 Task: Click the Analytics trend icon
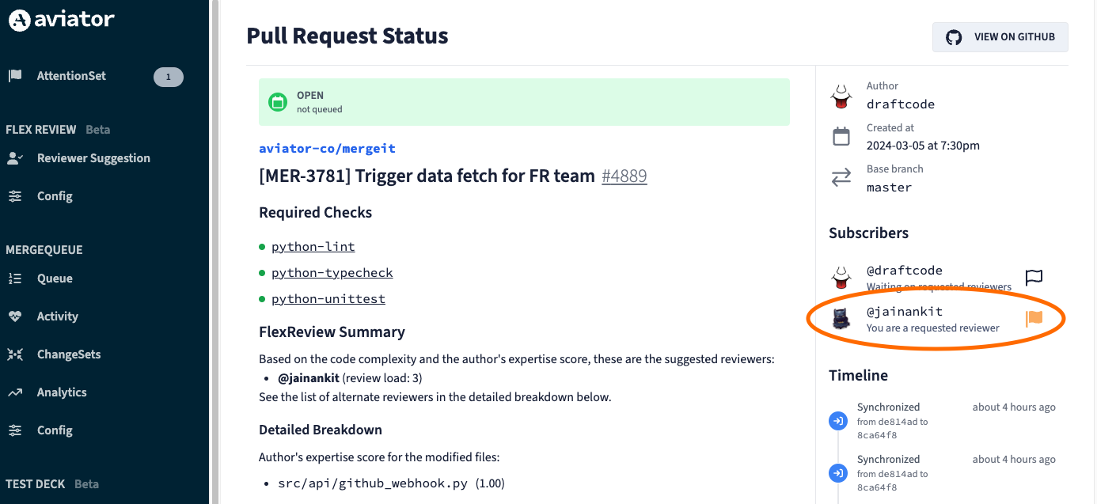(15, 392)
